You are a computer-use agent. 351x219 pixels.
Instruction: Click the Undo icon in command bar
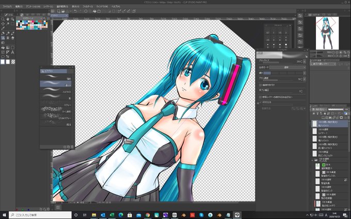[x=76, y=11]
